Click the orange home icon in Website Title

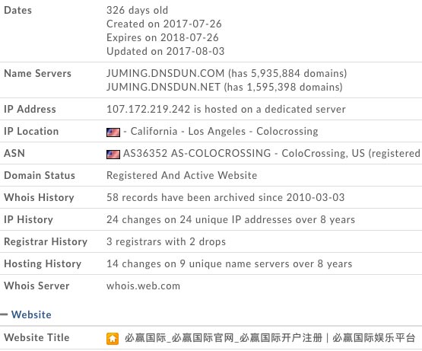113,338
